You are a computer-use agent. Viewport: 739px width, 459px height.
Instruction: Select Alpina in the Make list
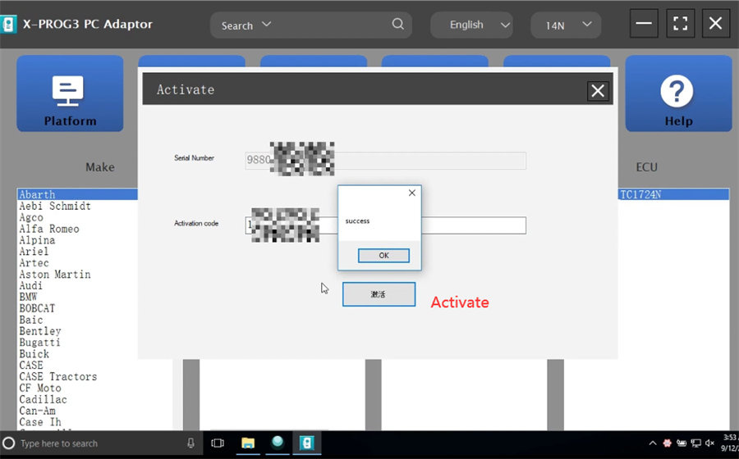pos(37,240)
